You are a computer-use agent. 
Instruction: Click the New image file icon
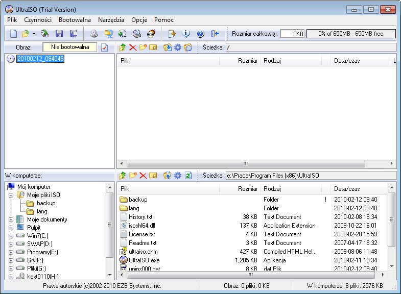pyautogui.click(x=14, y=34)
